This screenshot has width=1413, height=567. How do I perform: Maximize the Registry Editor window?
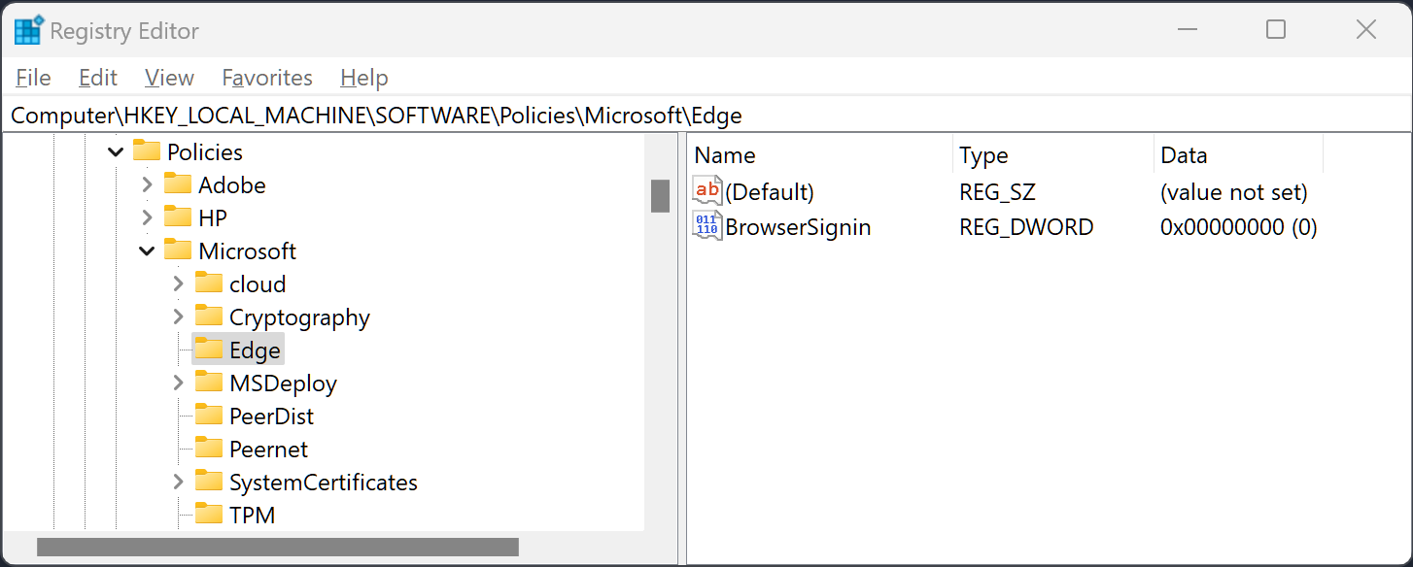1276,30
